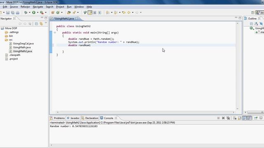This screenshot has width=264, height=148.
Task: Click the editor horizontal scrollbar
Action: 146,112
